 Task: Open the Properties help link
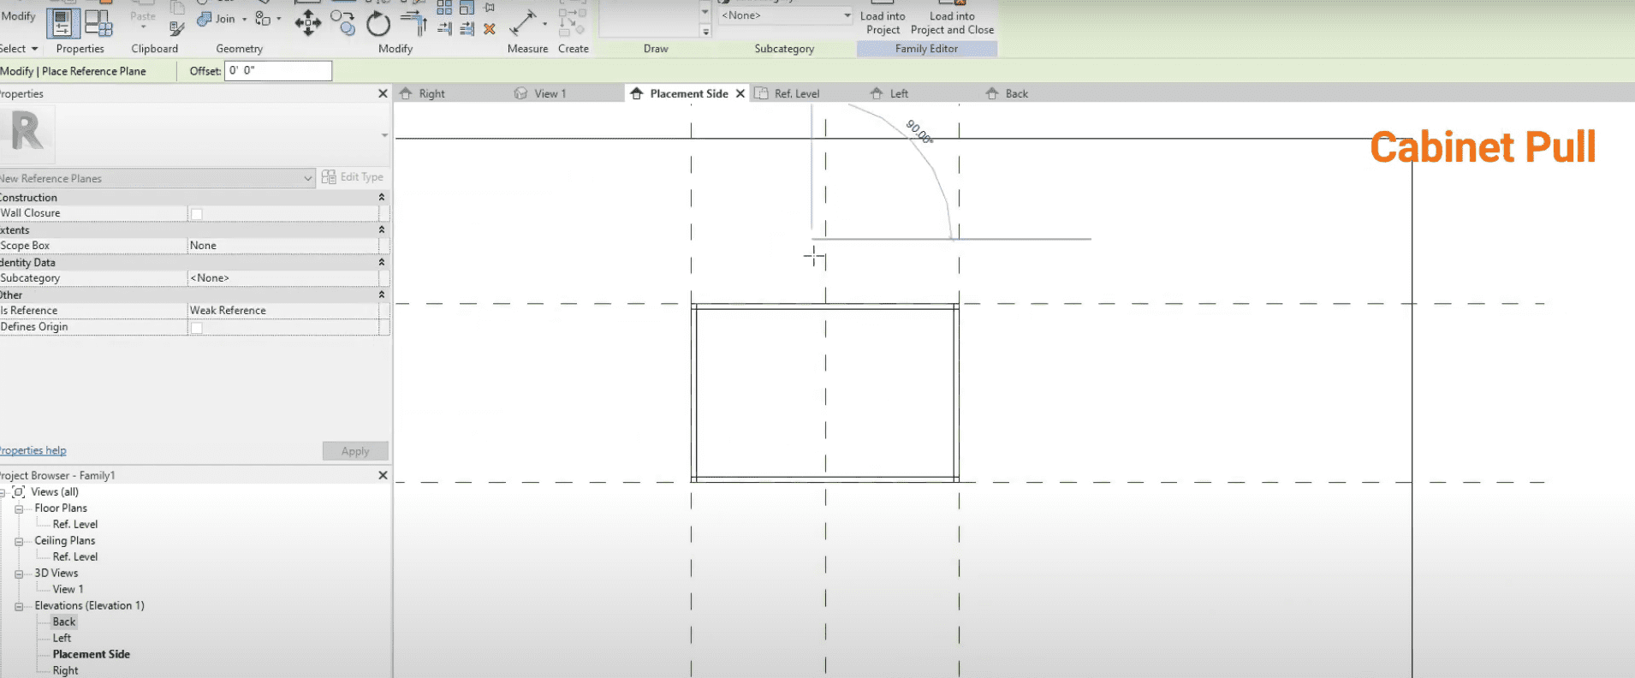(33, 450)
